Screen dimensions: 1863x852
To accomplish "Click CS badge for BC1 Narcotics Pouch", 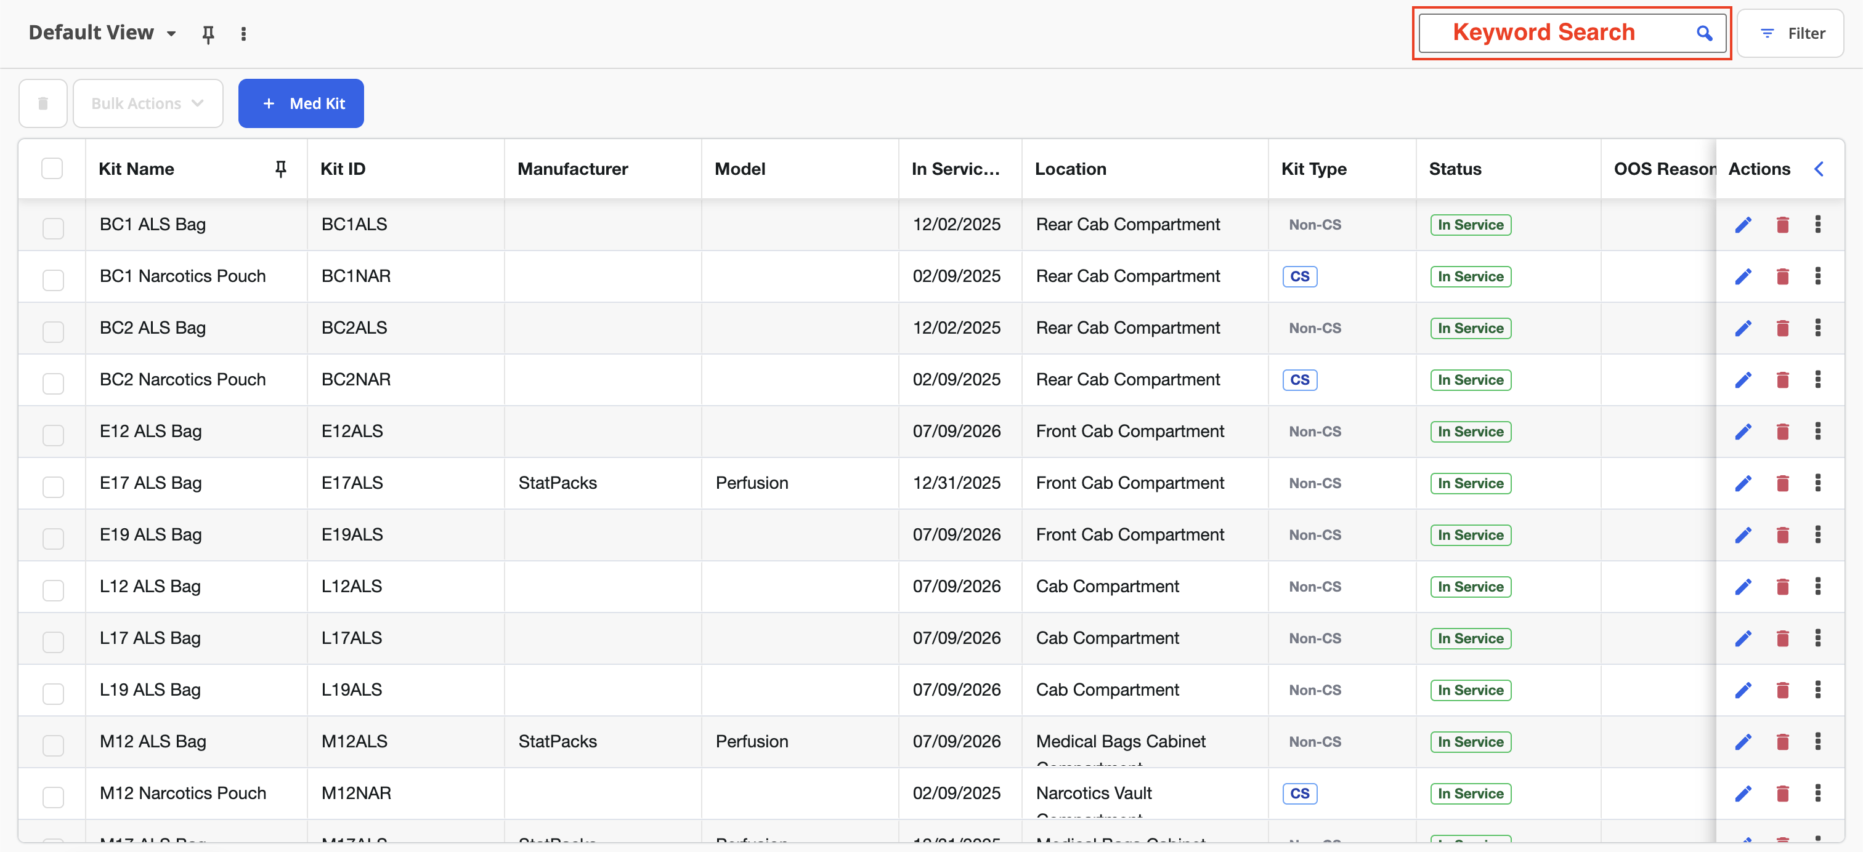I will [x=1300, y=277].
